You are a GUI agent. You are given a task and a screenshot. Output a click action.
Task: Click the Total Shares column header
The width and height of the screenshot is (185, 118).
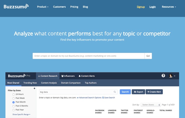(166, 110)
